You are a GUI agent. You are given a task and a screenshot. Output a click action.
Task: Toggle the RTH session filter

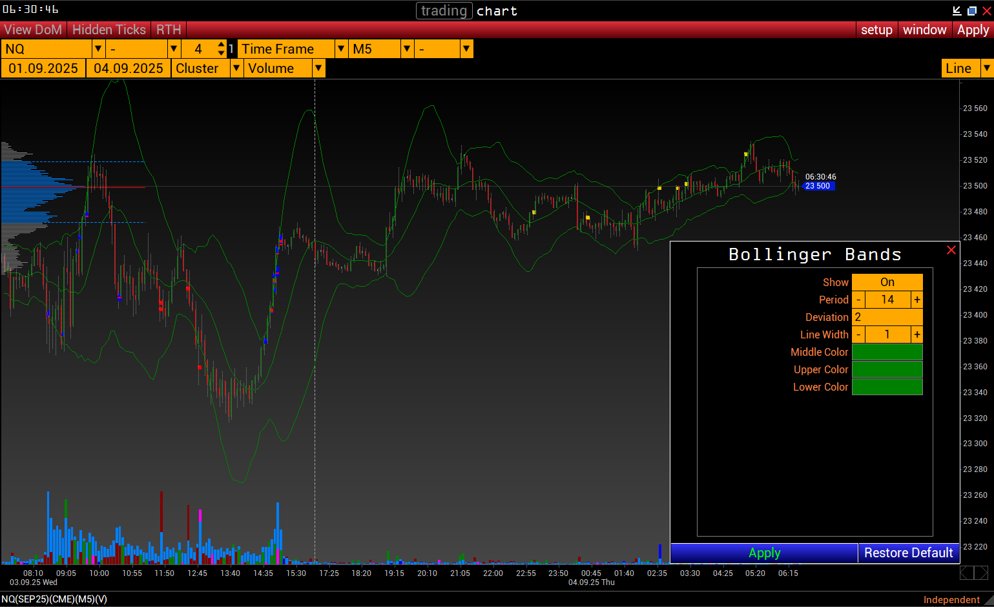coord(169,30)
